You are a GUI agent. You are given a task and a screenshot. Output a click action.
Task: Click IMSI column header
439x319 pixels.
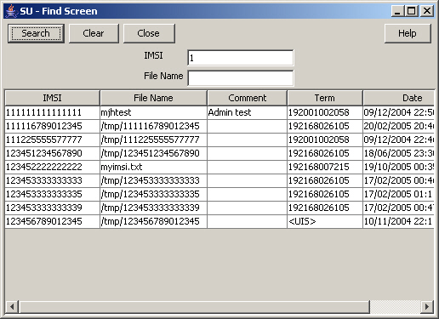[x=53, y=98]
